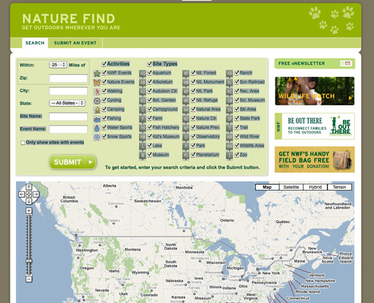
Task: Open the Be Out There banner
Action: point(315,126)
